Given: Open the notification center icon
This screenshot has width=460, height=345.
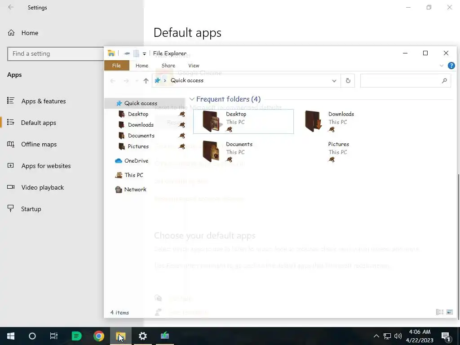Looking at the screenshot, I should tap(446, 336).
